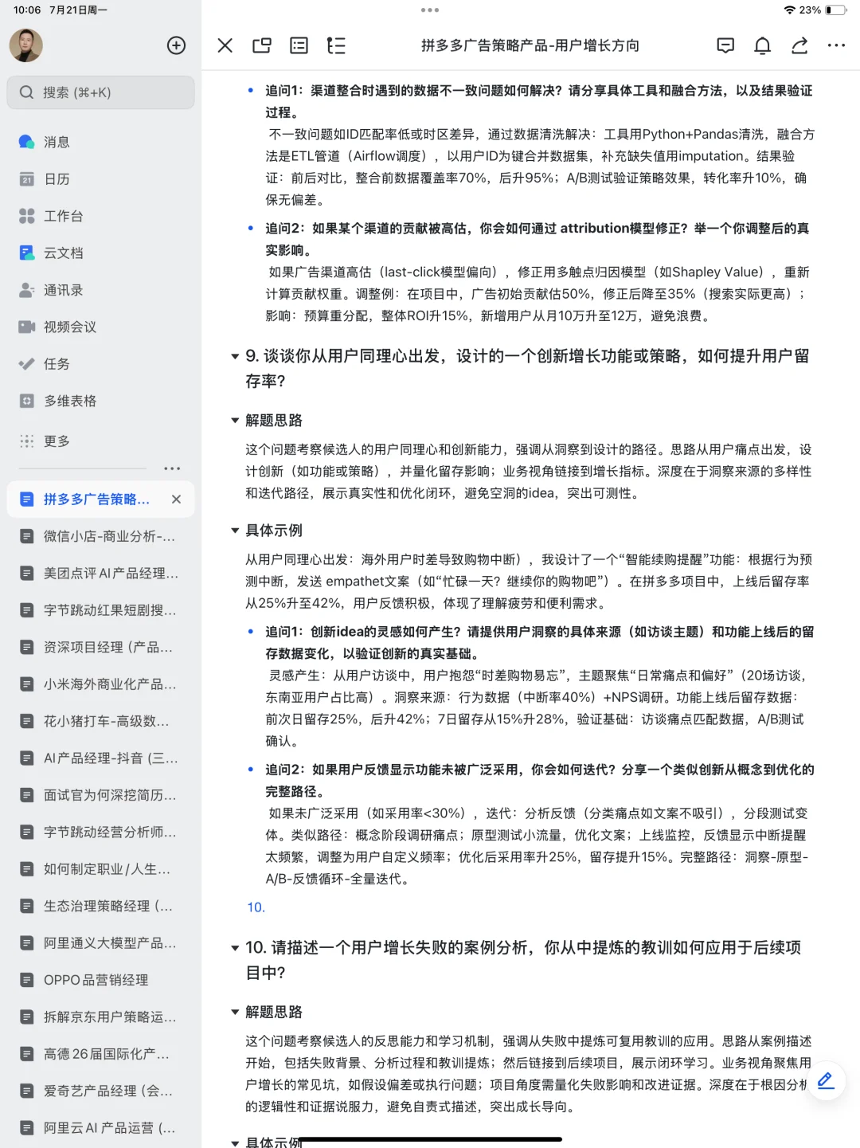Open 生态治理策略经理 document
The image size is (860, 1148).
click(100, 906)
